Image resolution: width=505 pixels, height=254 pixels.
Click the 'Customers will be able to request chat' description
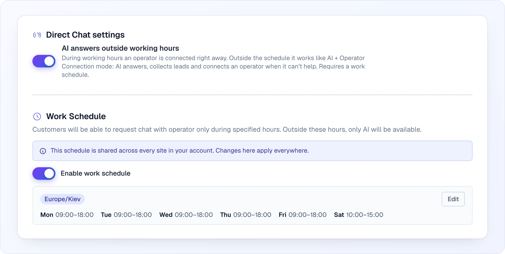227,130
